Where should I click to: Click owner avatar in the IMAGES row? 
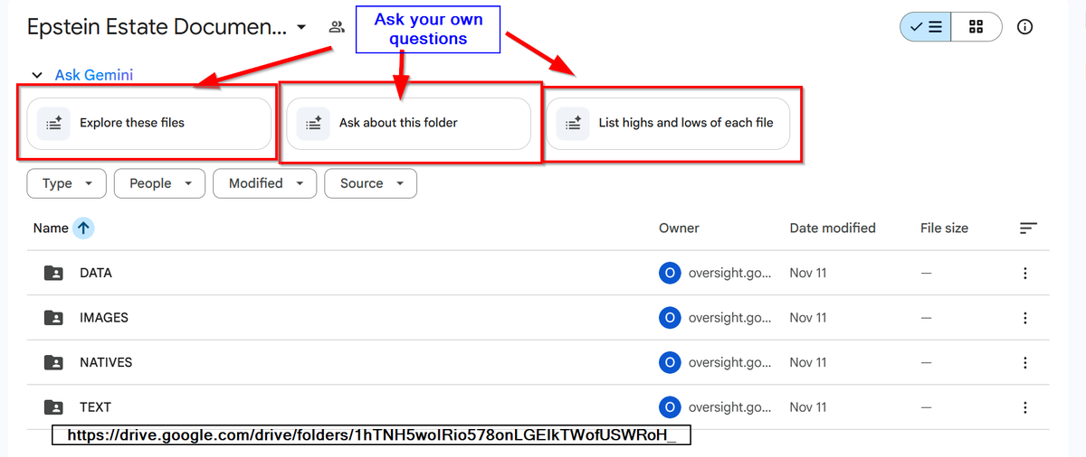670,318
